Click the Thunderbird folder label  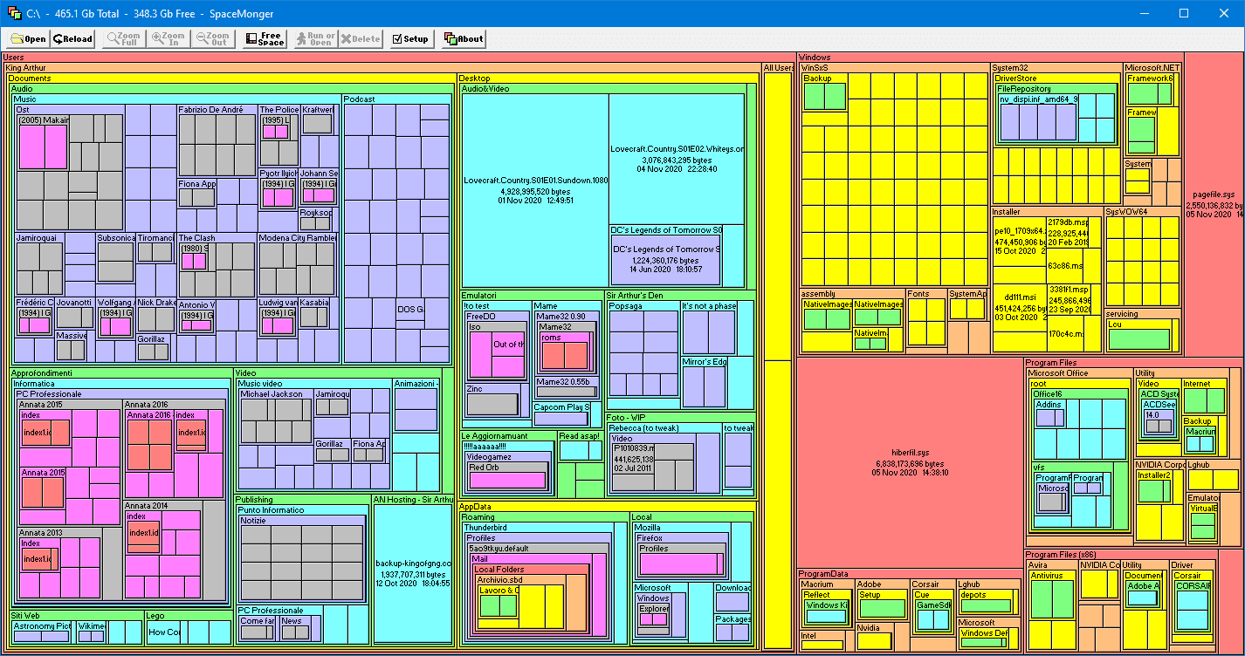pyautogui.click(x=485, y=528)
